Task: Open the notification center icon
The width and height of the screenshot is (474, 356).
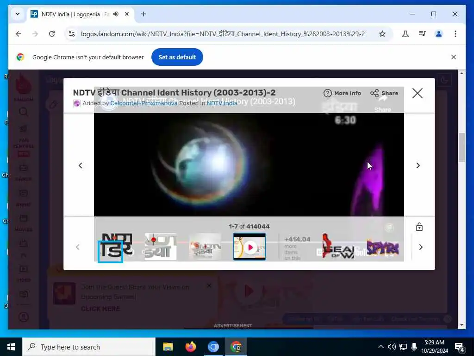Action: [x=459, y=347]
